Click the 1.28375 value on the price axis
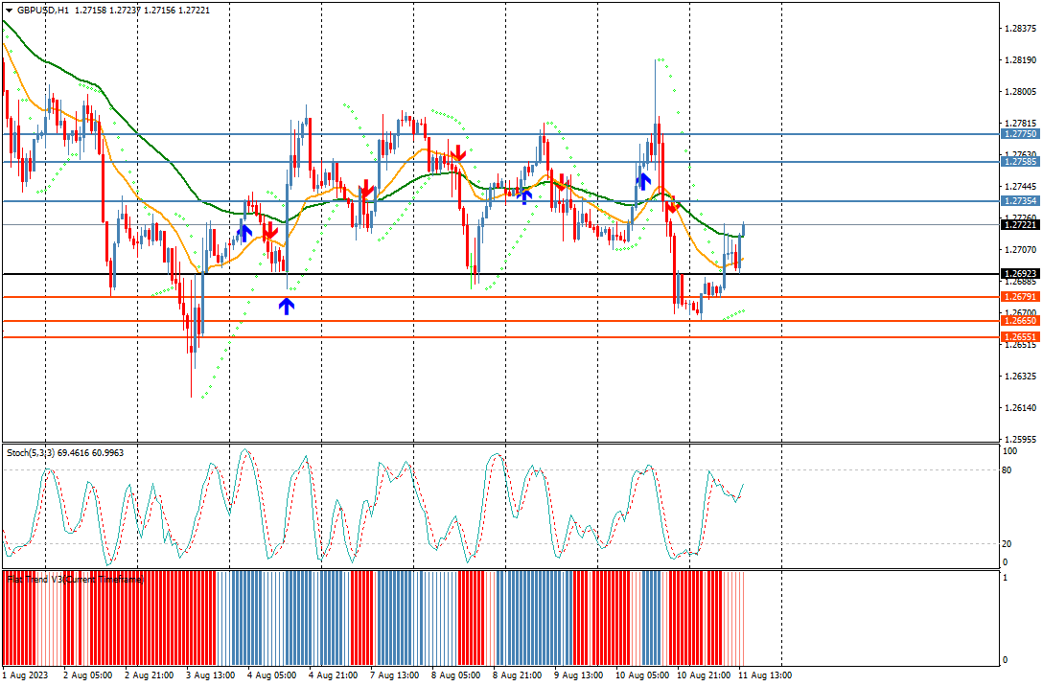The height and width of the screenshot is (686, 1043). [x=1020, y=29]
